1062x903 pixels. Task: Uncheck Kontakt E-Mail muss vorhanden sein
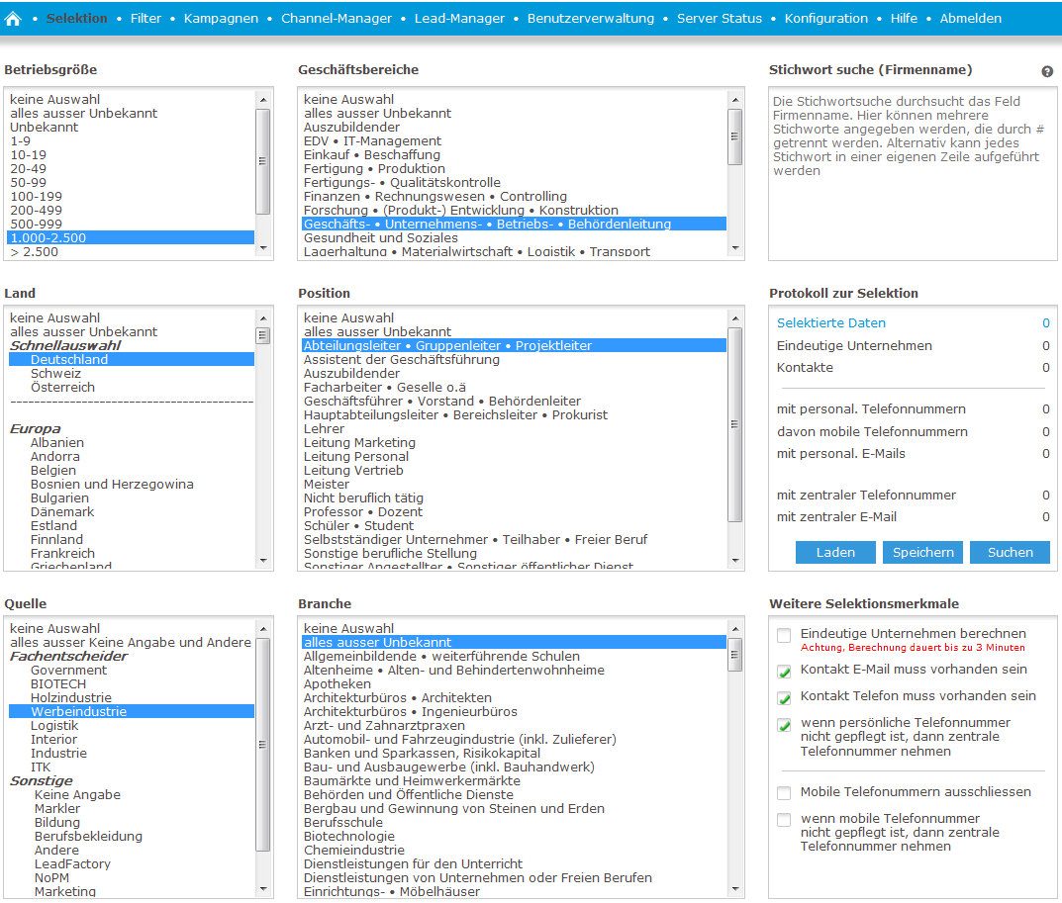(x=784, y=671)
